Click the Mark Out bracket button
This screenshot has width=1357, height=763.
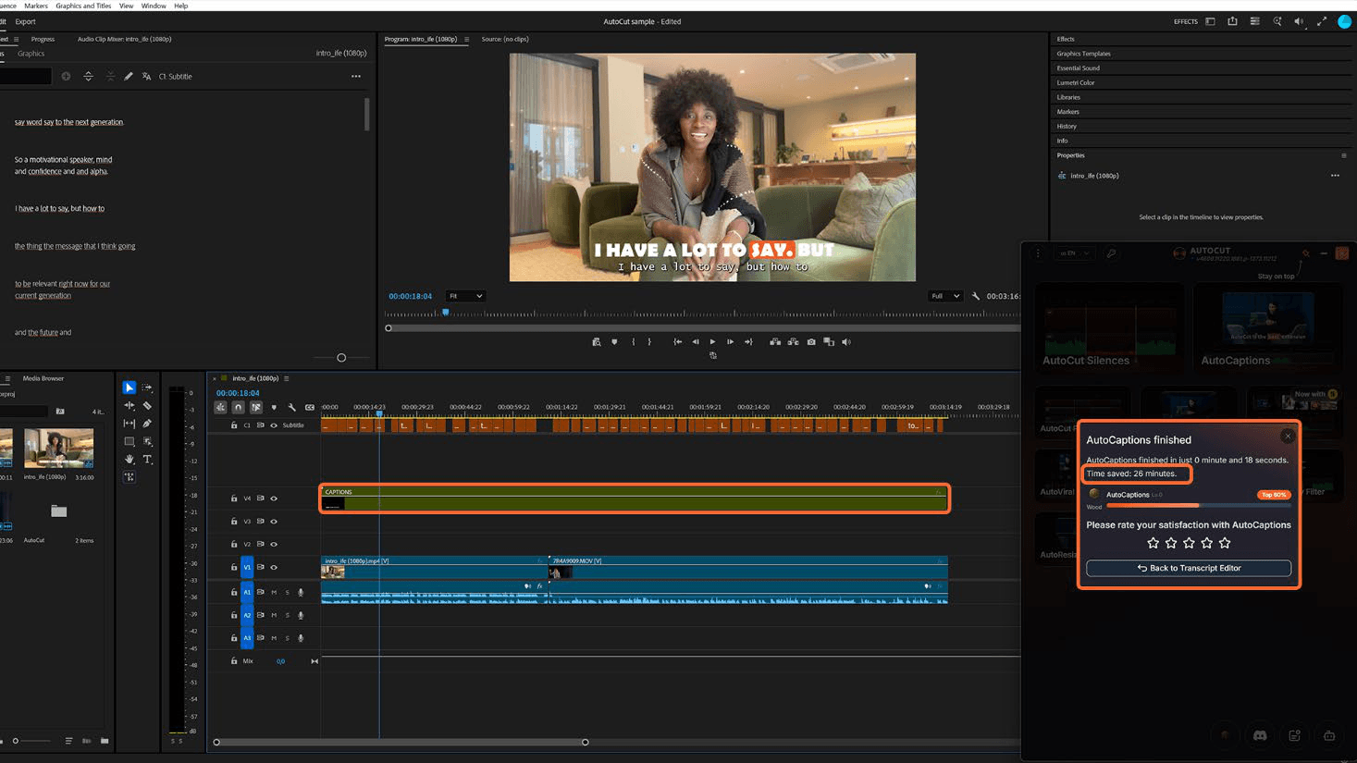tap(649, 342)
